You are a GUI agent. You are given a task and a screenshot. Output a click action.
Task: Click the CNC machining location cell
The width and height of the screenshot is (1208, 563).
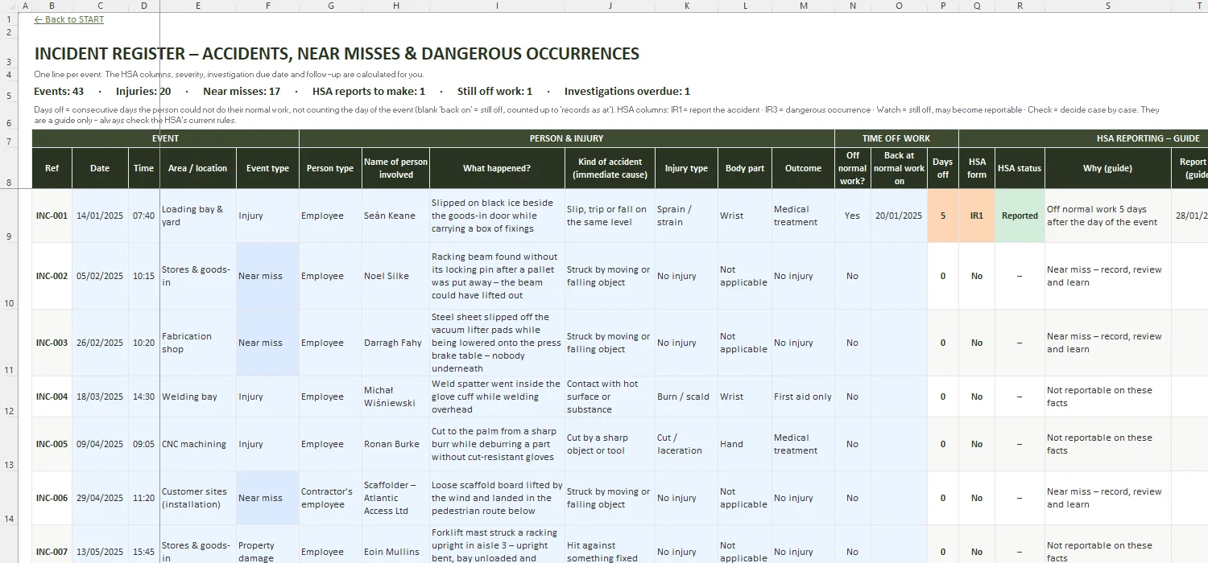click(x=198, y=444)
